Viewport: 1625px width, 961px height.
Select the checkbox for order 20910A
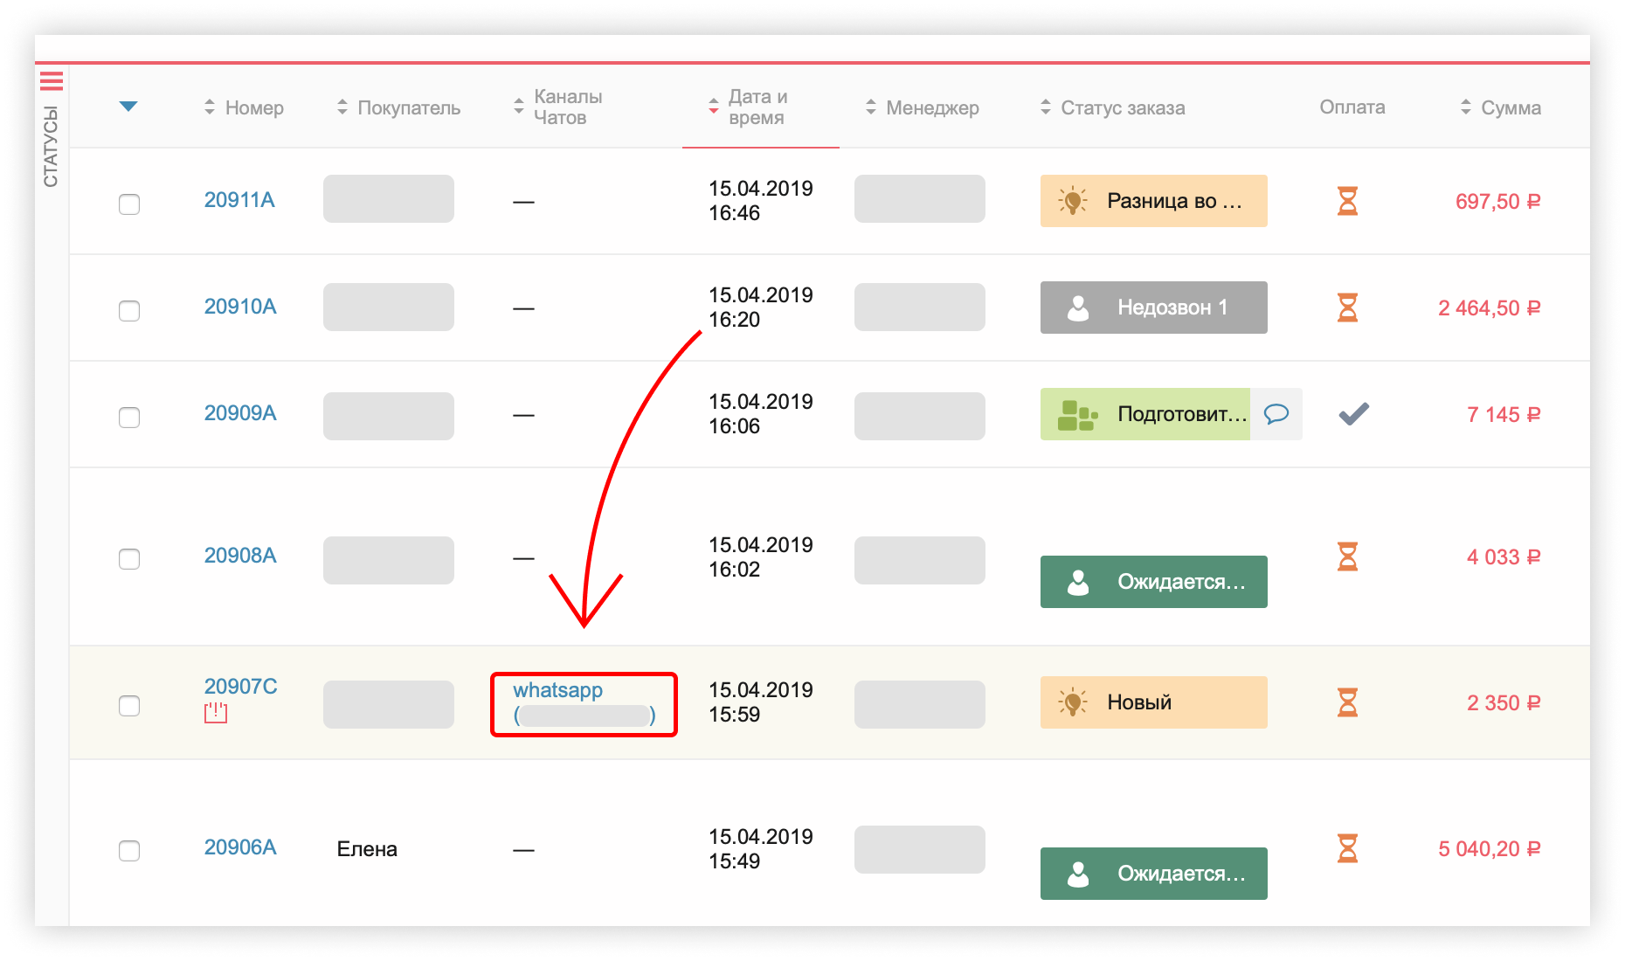click(129, 311)
